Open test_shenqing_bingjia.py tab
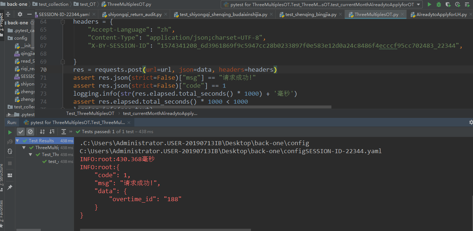 click(x=311, y=15)
